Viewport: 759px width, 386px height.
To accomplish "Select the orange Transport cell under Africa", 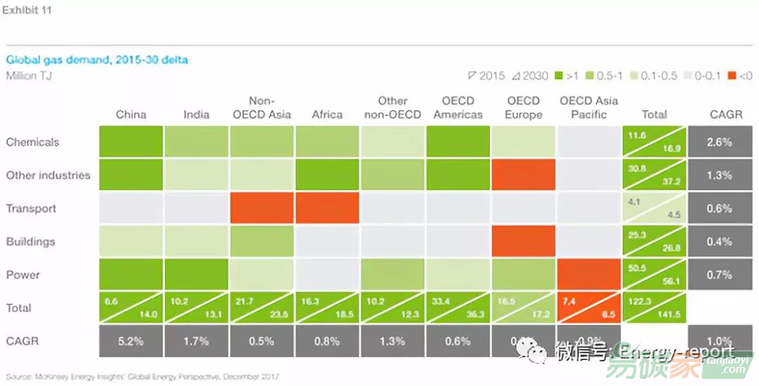I will (x=327, y=208).
